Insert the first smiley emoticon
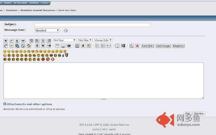 point(5,51)
